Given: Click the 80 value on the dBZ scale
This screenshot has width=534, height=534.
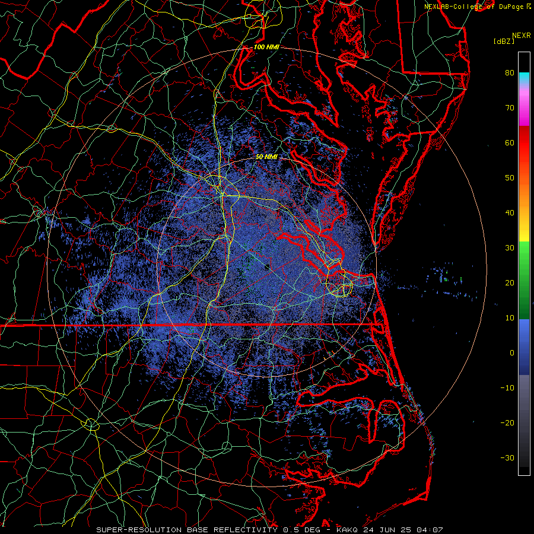Looking at the screenshot, I should [x=510, y=72].
